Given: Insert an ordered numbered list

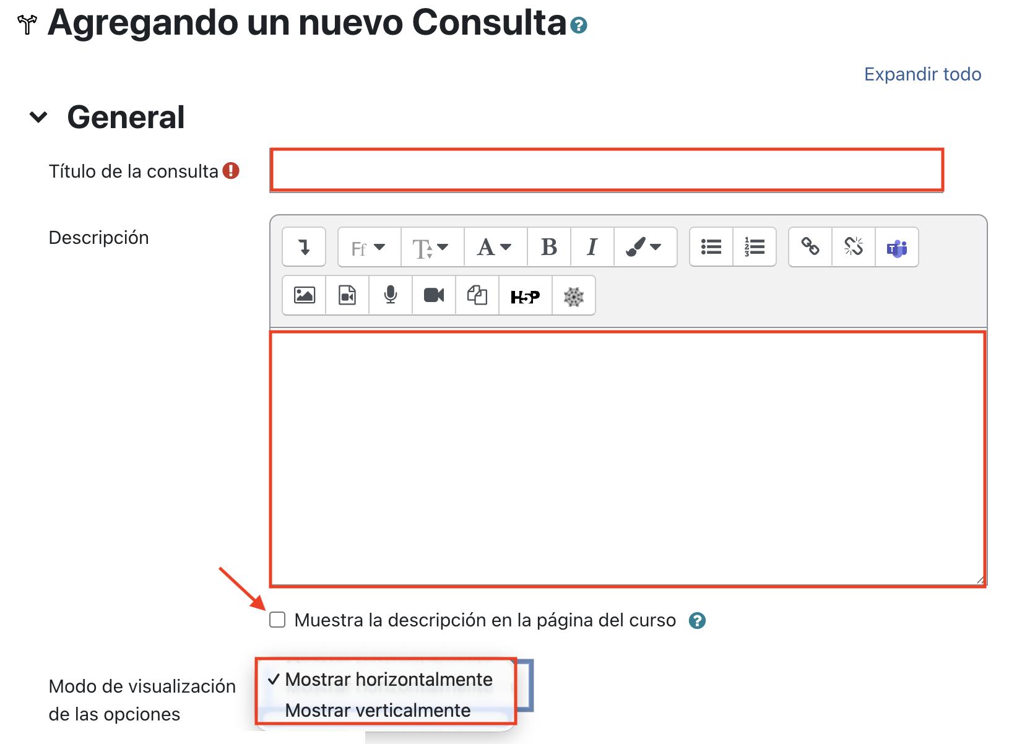Looking at the screenshot, I should (755, 247).
